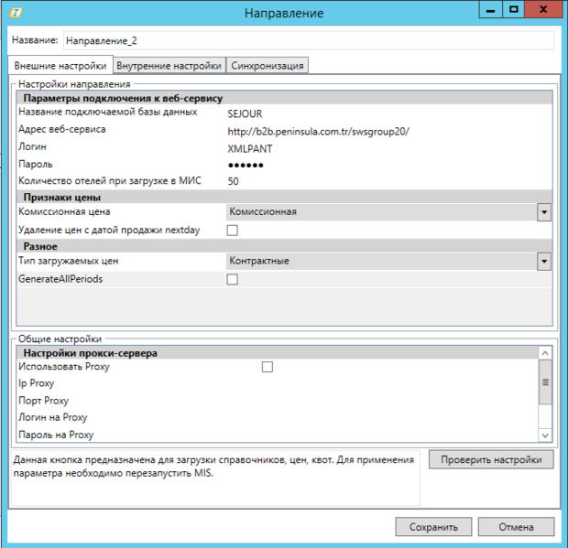This screenshot has width=568, height=548.
Task: Click the Проверить настройки button
Action: pyautogui.click(x=491, y=459)
